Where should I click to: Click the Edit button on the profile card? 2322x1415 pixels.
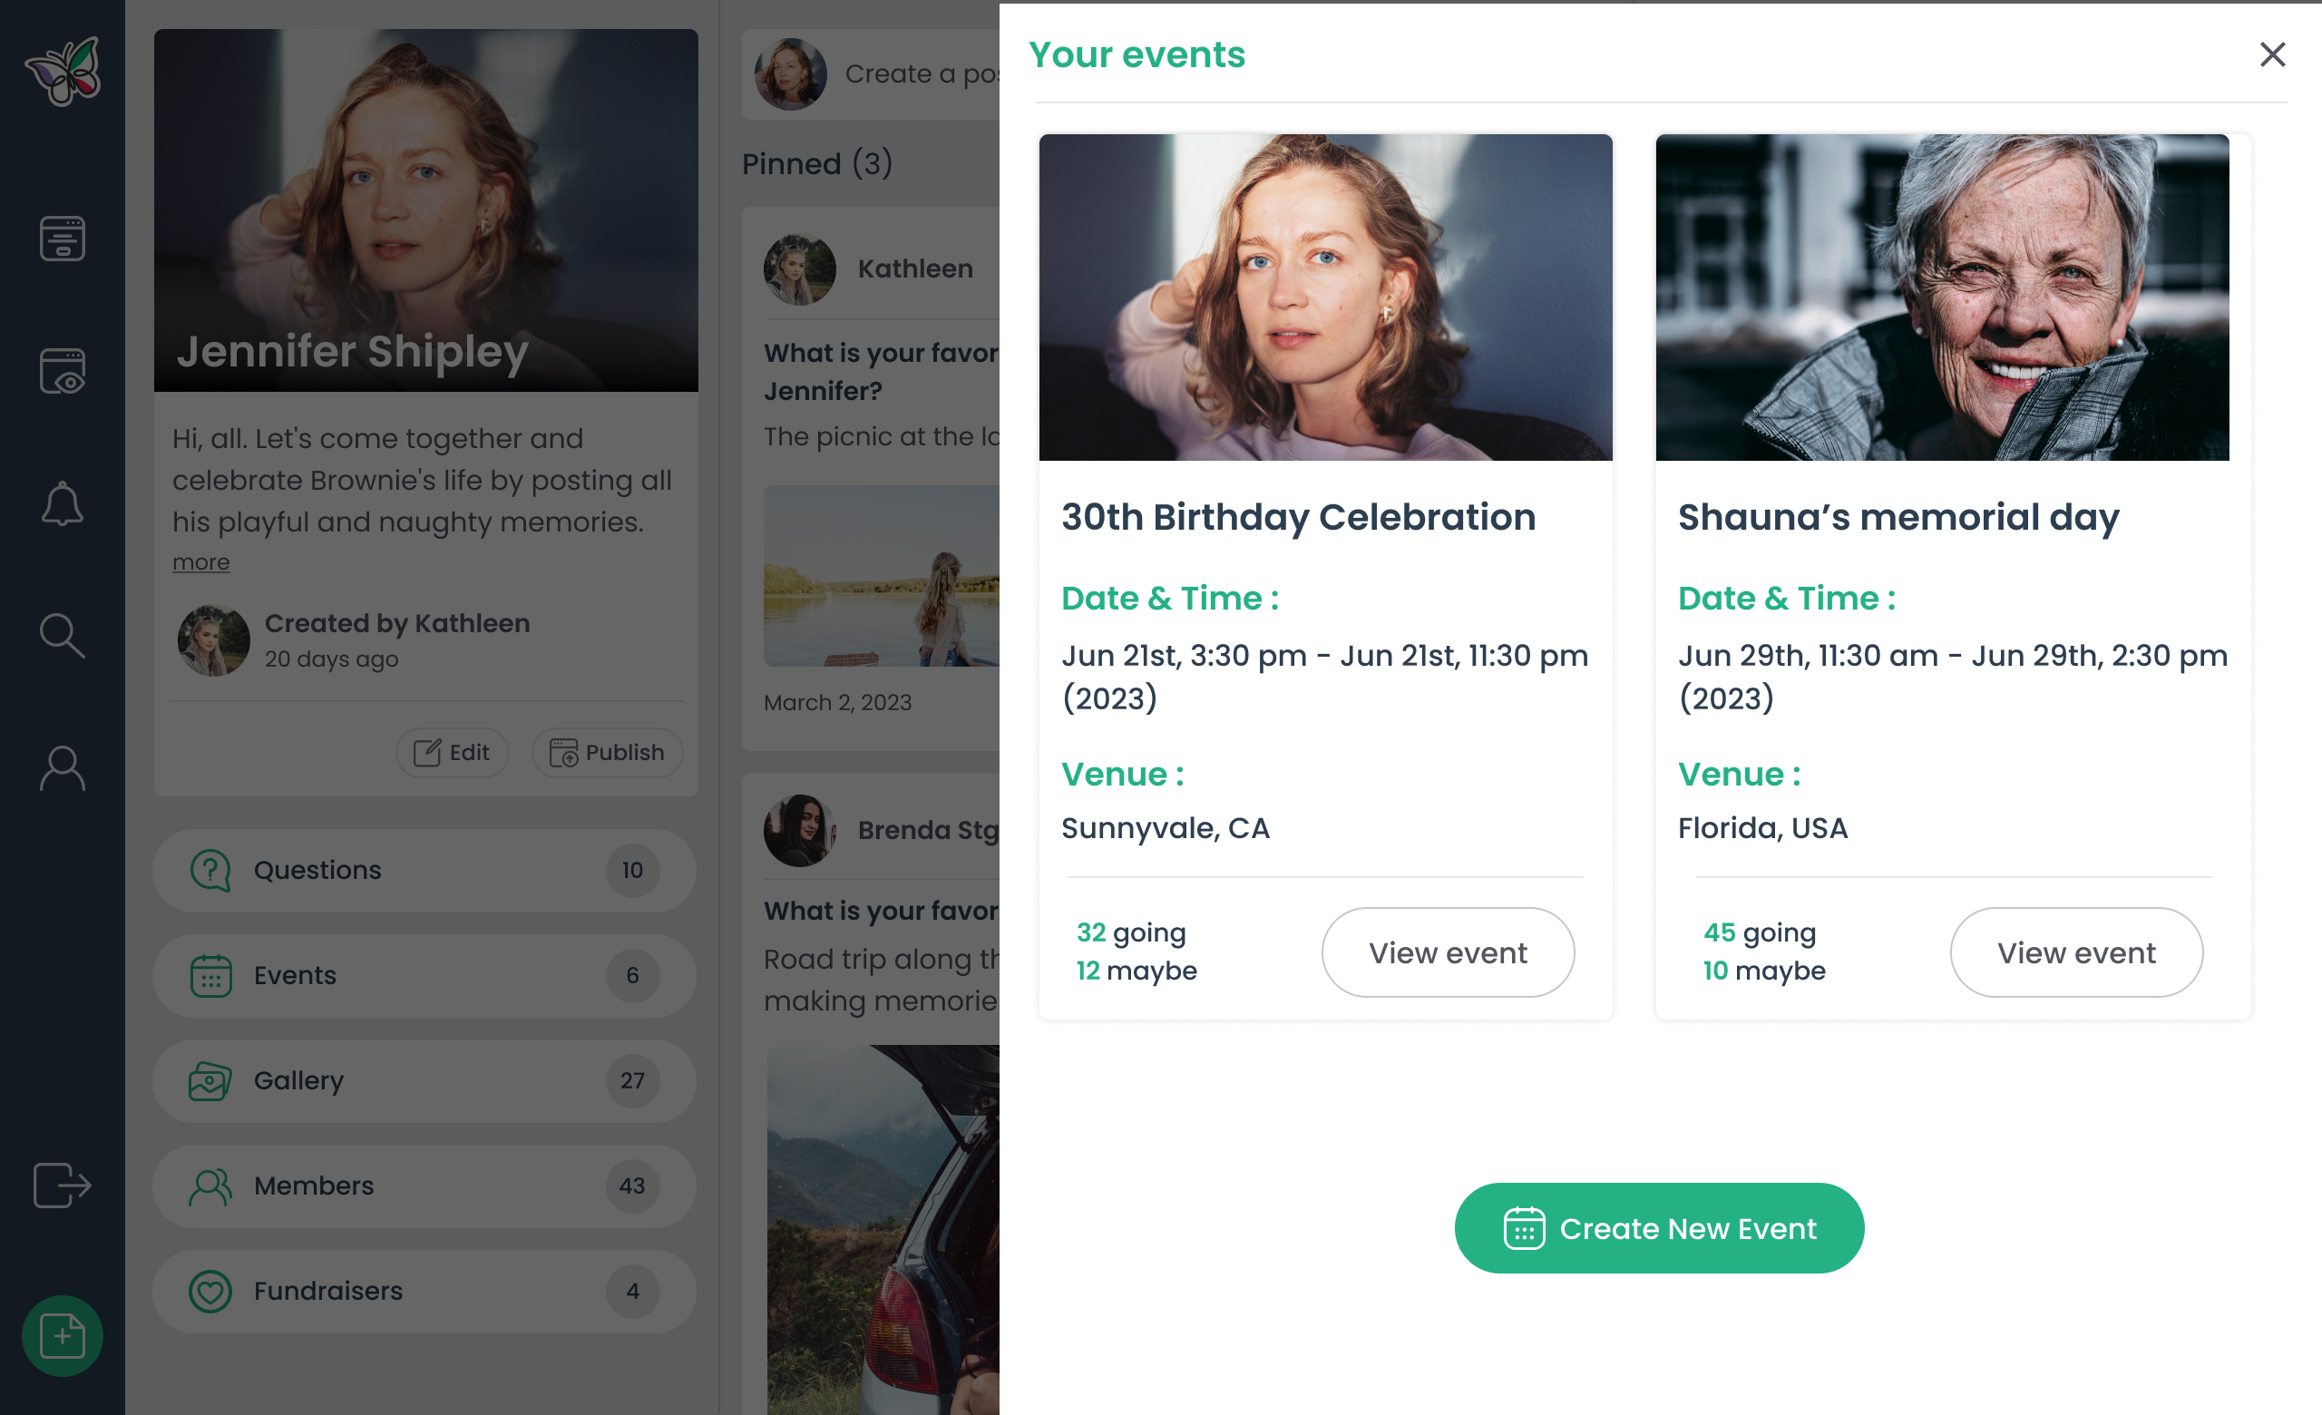(453, 753)
